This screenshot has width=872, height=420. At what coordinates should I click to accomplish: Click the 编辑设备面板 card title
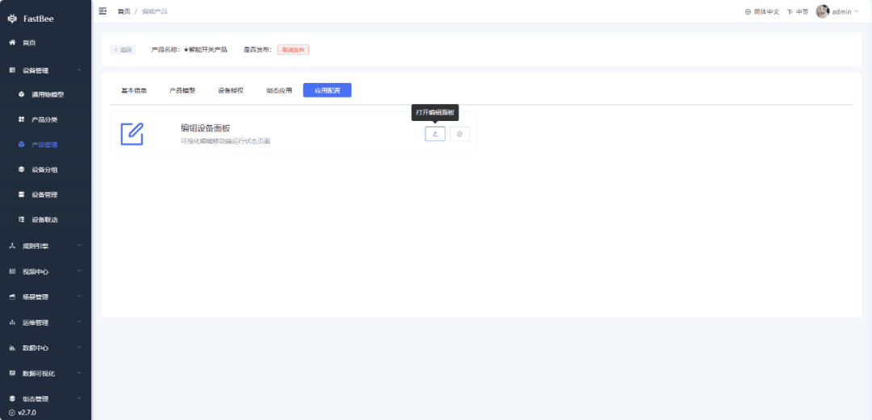click(x=206, y=128)
